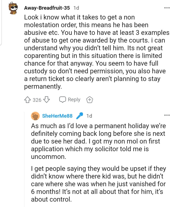Click the speech bubble reply icon
Screen dimensions: 177x207
[62, 100]
